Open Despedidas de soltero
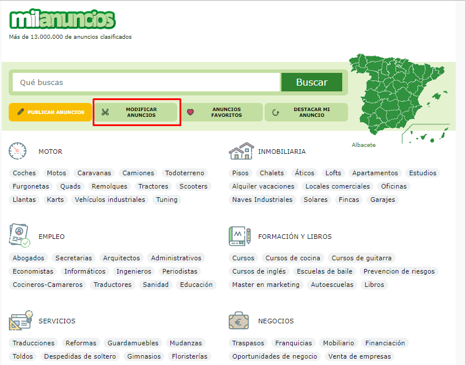This screenshot has width=465, height=365. tap(80, 356)
